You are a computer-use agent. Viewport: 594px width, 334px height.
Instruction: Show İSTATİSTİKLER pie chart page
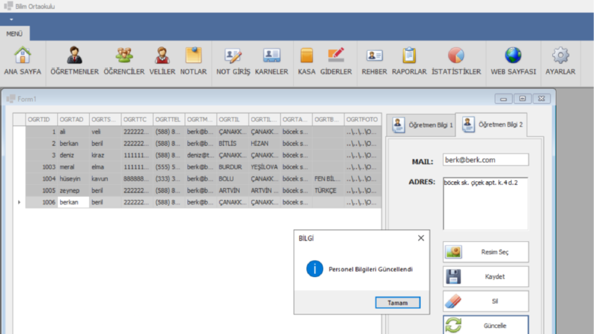click(x=456, y=61)
